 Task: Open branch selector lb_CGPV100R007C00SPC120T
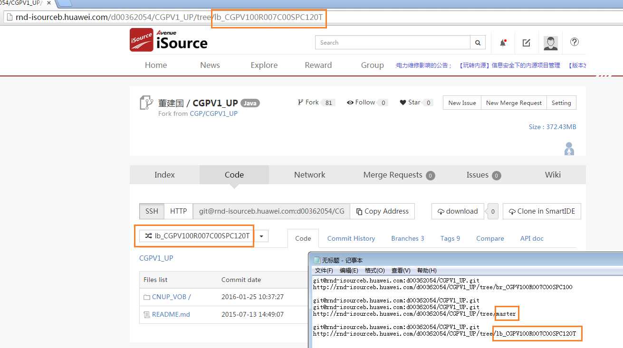pyautogui.click(x=197, y=236)
